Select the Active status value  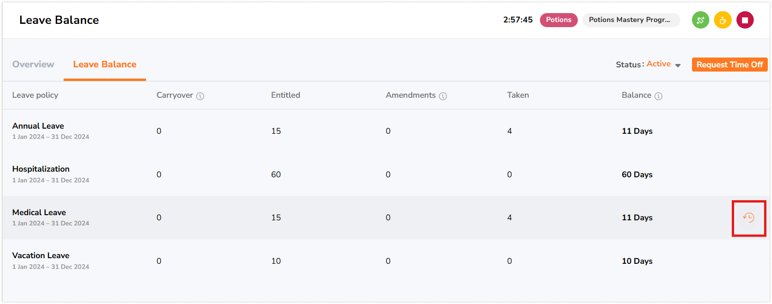click(658, 64)
